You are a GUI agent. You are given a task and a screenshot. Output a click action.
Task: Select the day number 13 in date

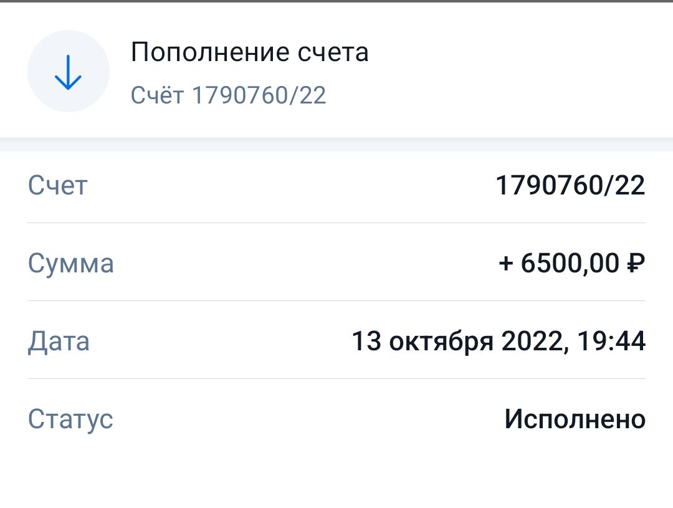pyautogui.click(x=366, y=342)
